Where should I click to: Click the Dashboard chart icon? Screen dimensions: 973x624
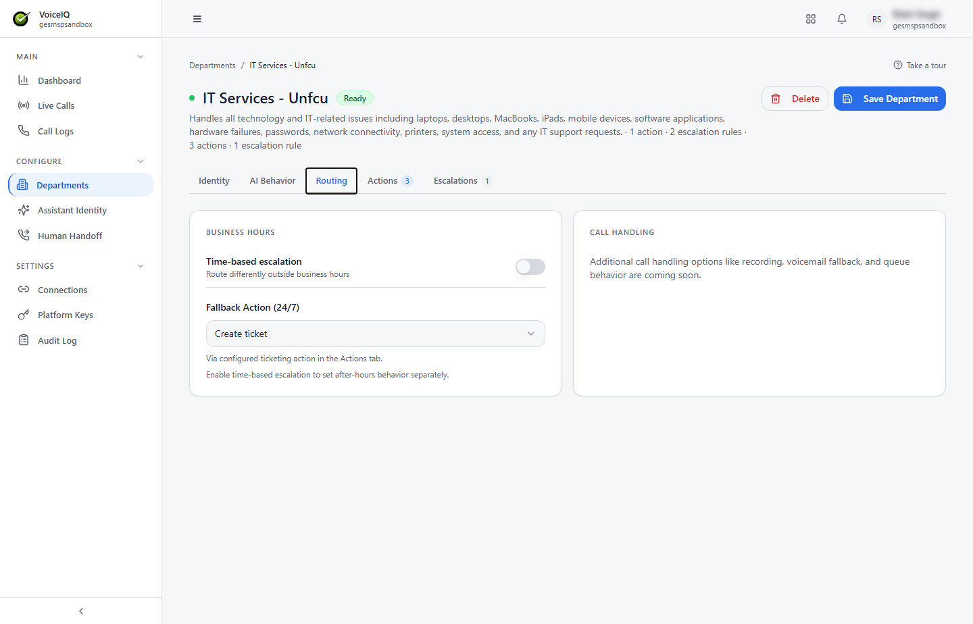tap(24, 80)
